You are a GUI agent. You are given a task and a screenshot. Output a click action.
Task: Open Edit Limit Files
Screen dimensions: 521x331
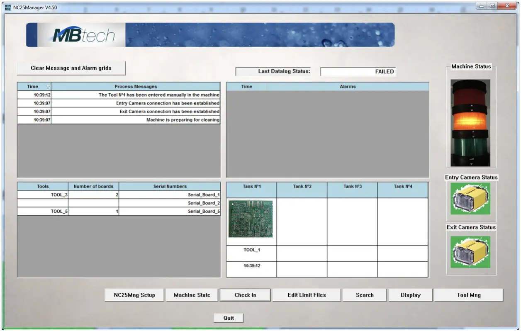click(307, 295)
